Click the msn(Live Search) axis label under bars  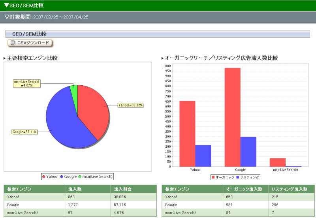(x=286, y=170)
